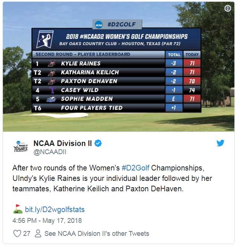Open the NCAA Division II profile name
This screenshot has width=238, height=247.
coord(62,143)
